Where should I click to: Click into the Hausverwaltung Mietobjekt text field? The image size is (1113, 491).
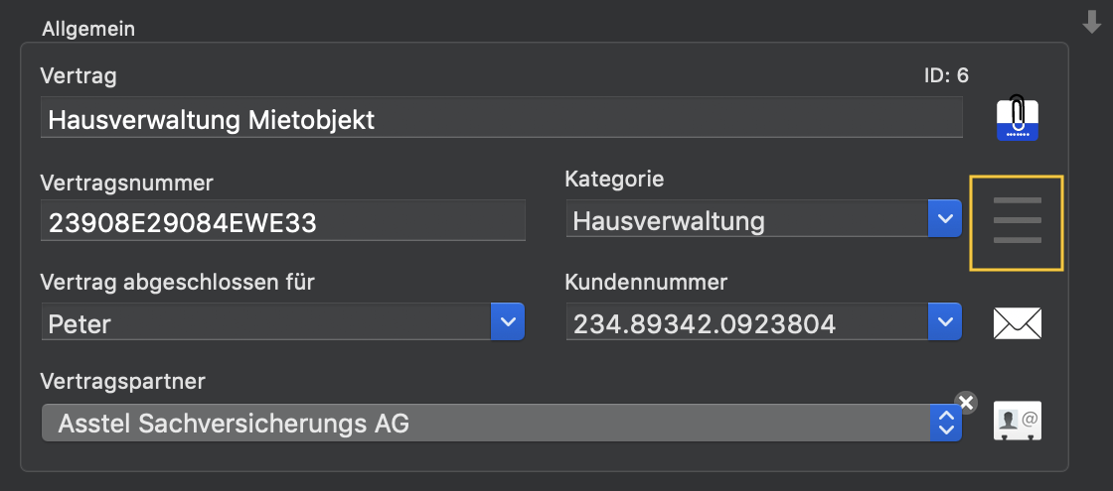click(502, 118)
